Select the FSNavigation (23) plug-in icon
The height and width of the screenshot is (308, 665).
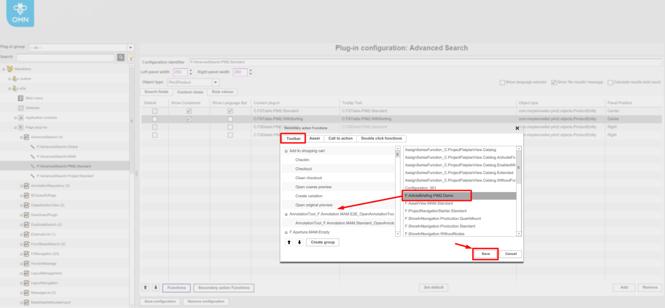tap(27, 254)
